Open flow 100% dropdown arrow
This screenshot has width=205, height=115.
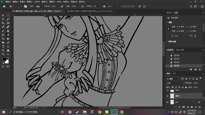[x=78, y=6]
